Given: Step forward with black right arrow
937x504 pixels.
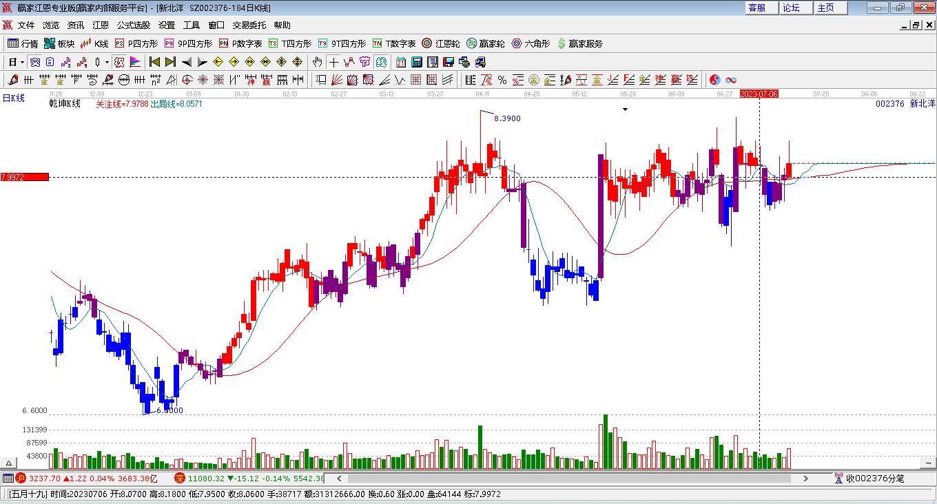Looking at the screenshot, I should [202, 62].
